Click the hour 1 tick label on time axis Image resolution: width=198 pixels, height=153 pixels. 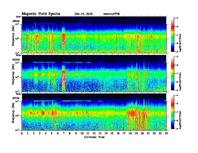point(28,133)
